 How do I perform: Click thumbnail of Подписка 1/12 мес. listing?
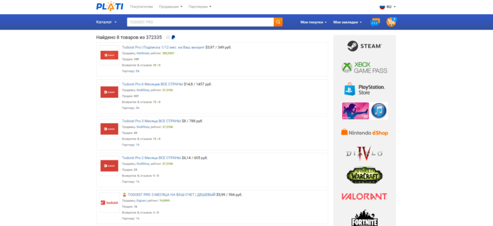point(109,55)
